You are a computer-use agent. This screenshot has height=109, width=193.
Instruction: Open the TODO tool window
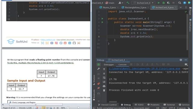(x=139, y=105)
